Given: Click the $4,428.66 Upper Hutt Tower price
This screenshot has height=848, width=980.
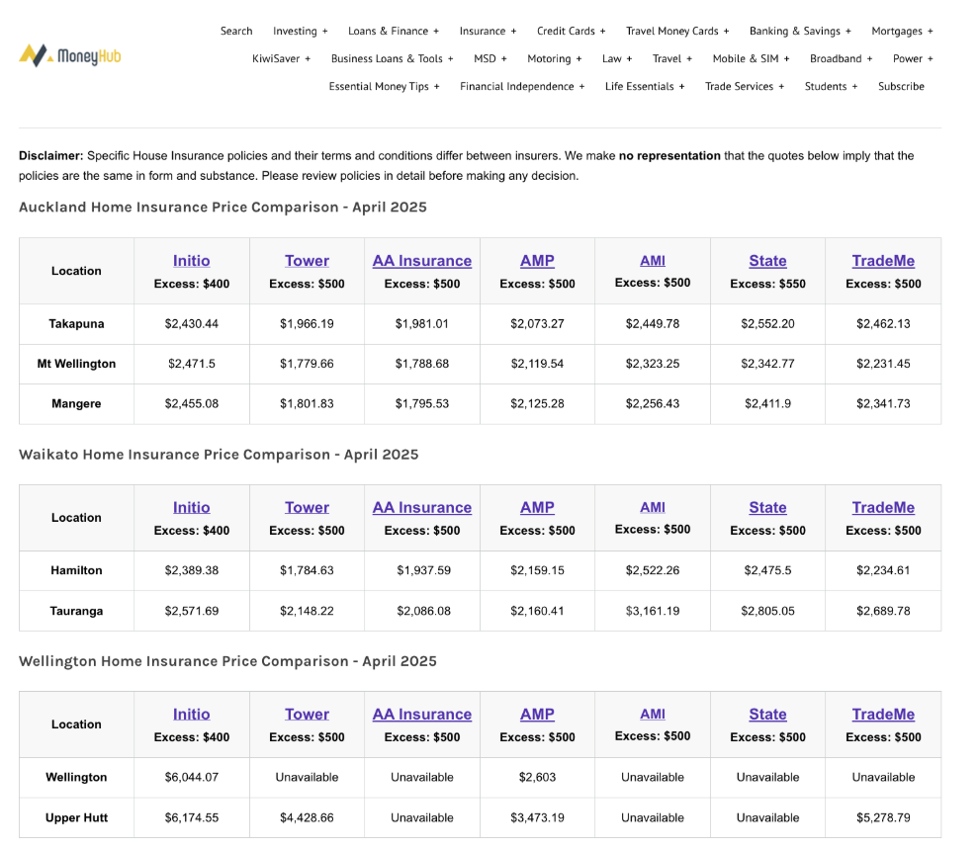Looking at the screenshot, I should pyautogui.click(x=307, y=817).
